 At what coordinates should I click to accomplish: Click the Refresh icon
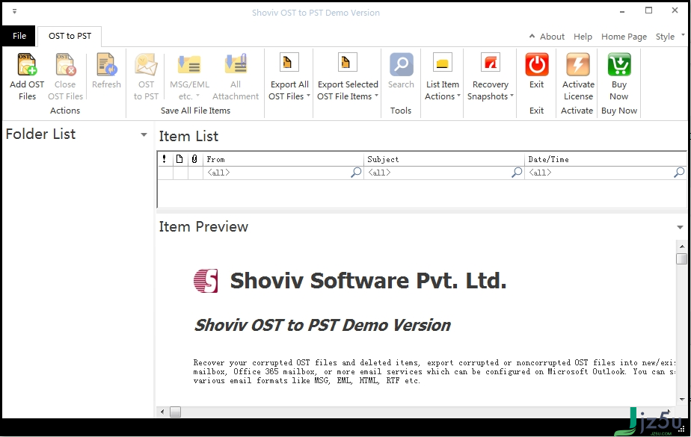[x=107, y=64]
